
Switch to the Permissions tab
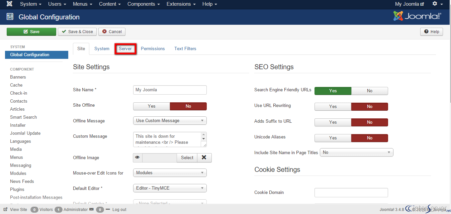pyautogui.click(x=153, y=49)
